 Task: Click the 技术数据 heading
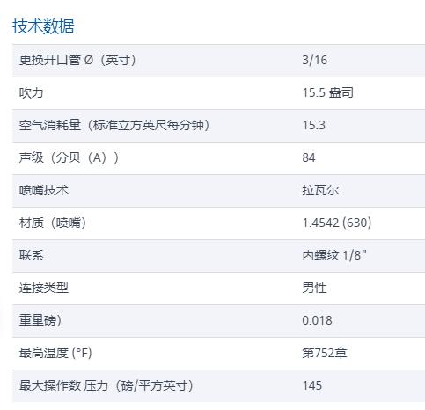coord(43,26)
